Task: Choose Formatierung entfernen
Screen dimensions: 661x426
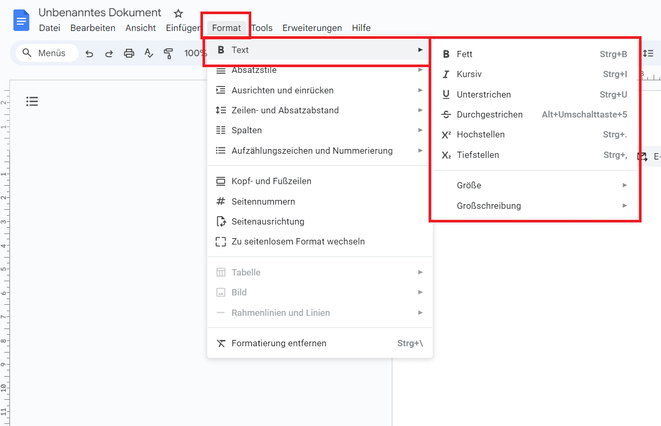Action: pos(279,343)
